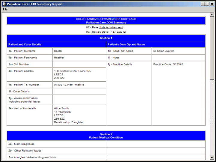Click the report icon in title bar
Screen dimensions: 216x162
(4, 4)
